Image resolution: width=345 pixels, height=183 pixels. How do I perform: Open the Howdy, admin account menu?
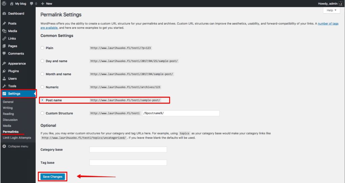[x=331, y=4]
